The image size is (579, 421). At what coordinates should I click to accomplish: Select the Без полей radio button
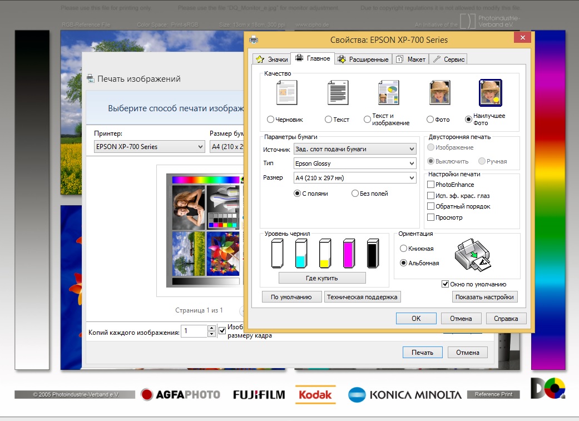coord(355,193)
